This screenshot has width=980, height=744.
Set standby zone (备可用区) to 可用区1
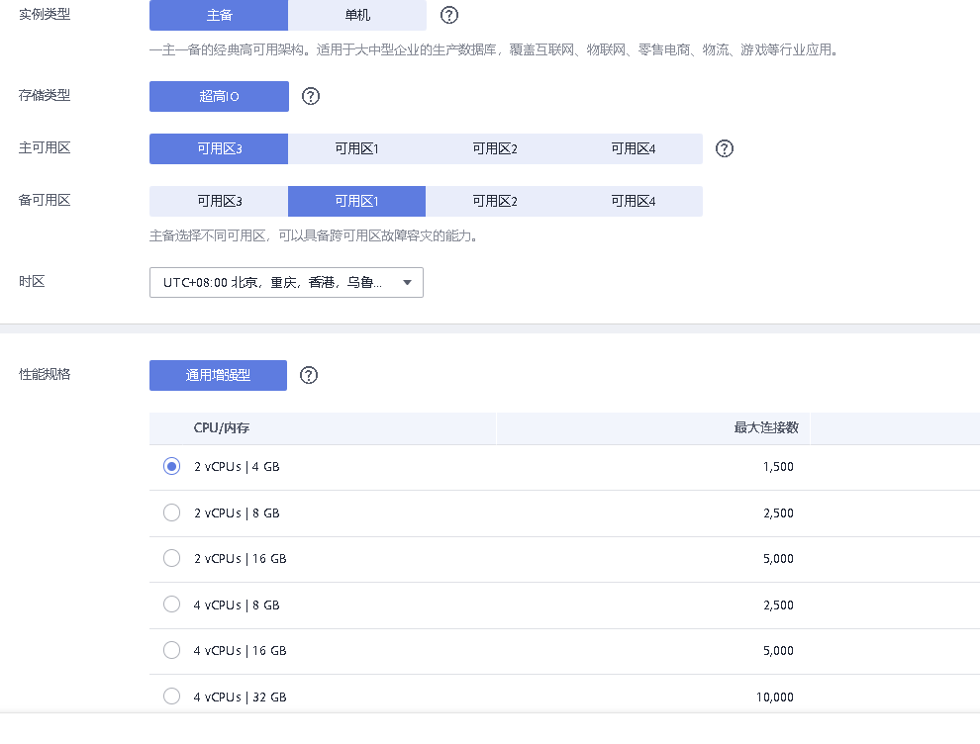pos(357,201)
